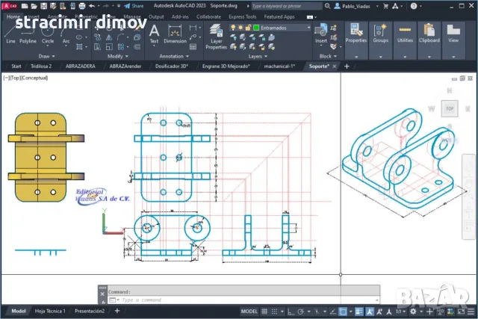Viewport: 478px width, 319px height.
Task: Open workspace switching gear icon
Action: coord(413,312)
